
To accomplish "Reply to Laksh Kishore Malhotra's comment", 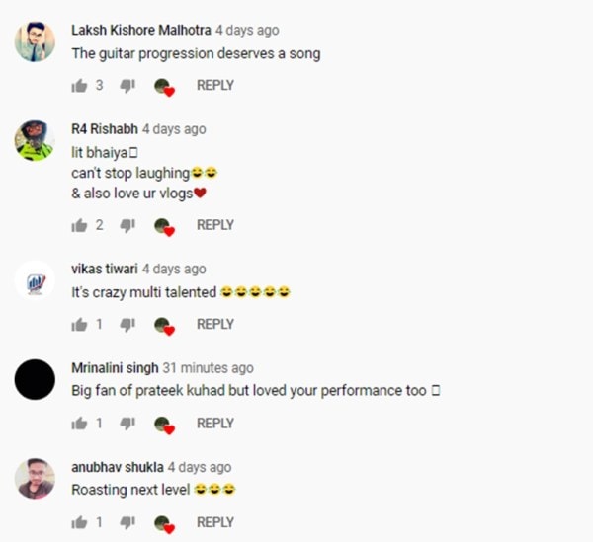I will click(x=214, y=86).
